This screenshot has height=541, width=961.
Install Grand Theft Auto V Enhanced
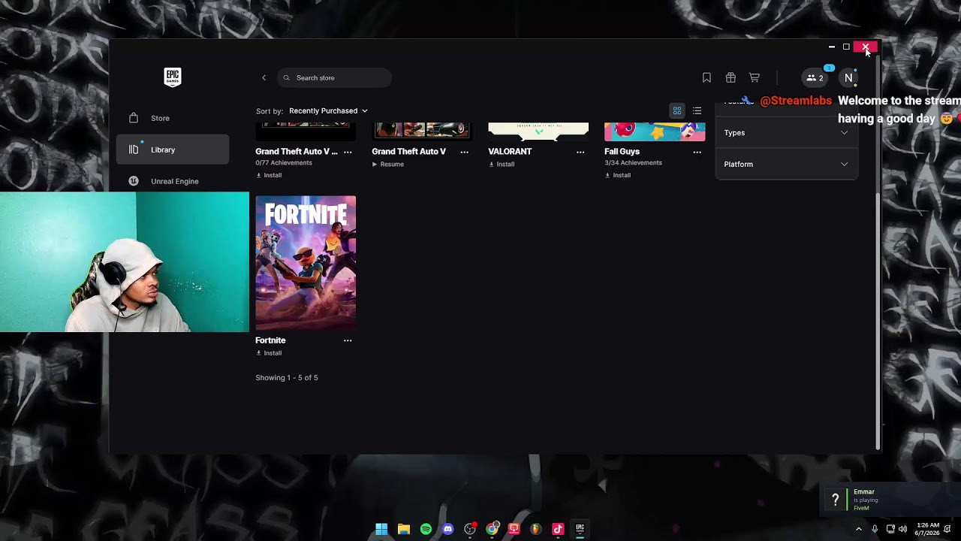pyautogui.click(x=269, y=175)
